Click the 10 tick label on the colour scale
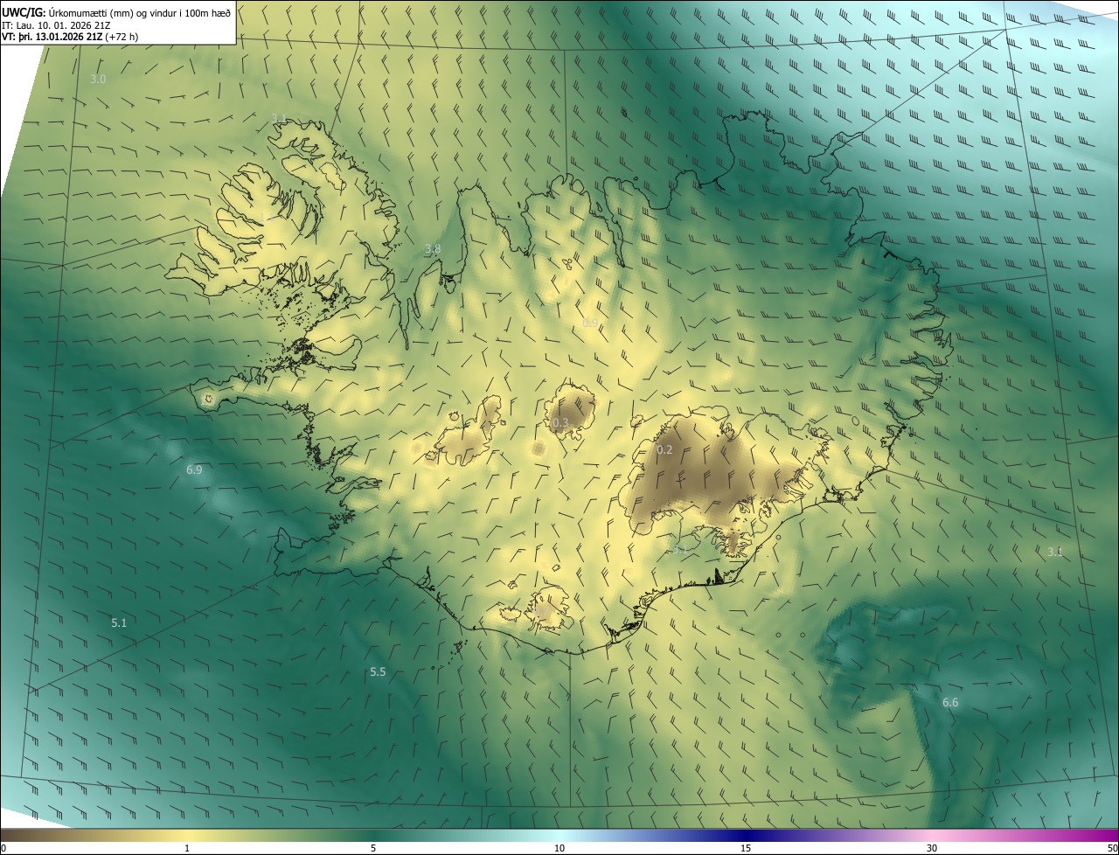The width and height of the screenshot is (1119, 855). coord(559,848)
